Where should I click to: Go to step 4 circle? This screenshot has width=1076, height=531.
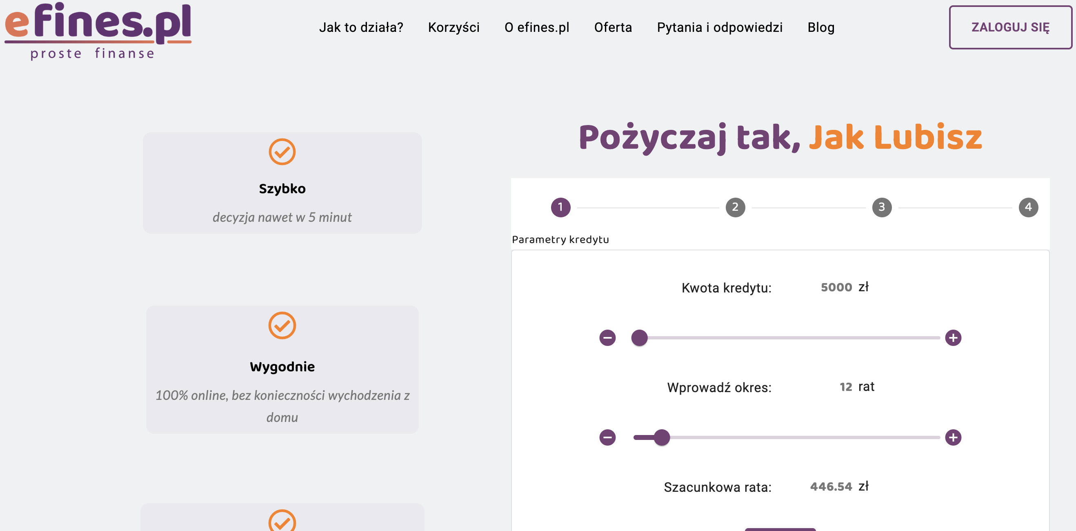coord(1028,207)
